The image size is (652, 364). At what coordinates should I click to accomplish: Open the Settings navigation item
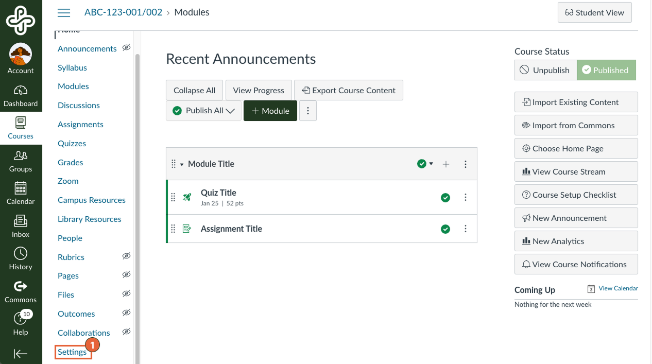(72, 352)
